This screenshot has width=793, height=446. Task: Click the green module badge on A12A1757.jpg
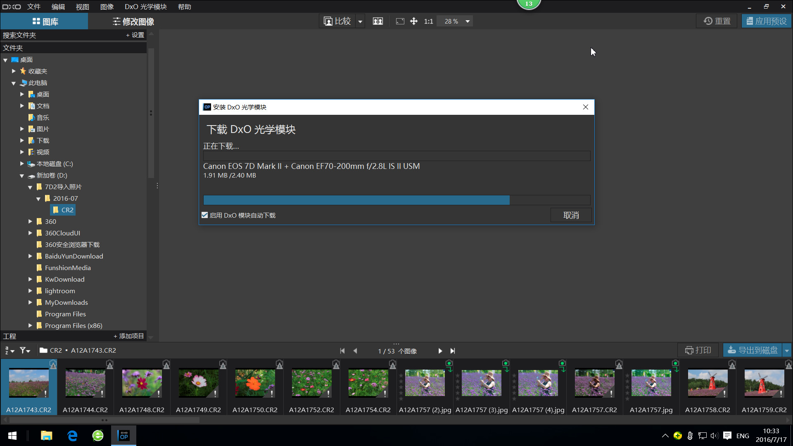click(x=675, y=365)
